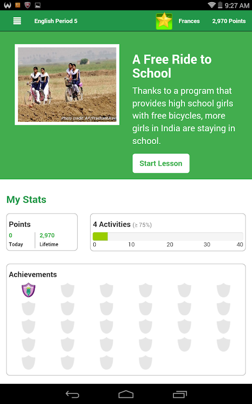Select the Achievements section heading
This screenshot has width=252, height=404.
point(33,274)
